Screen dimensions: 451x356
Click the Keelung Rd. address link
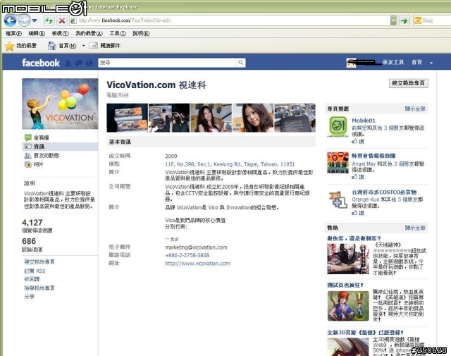(x=230, y=164)
